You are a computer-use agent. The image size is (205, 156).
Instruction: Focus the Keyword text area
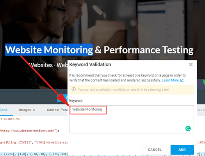pyautogui.click(x=132, y=119)
